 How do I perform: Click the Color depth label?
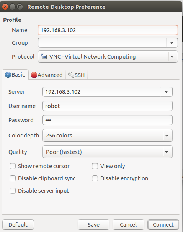(24, 136)
